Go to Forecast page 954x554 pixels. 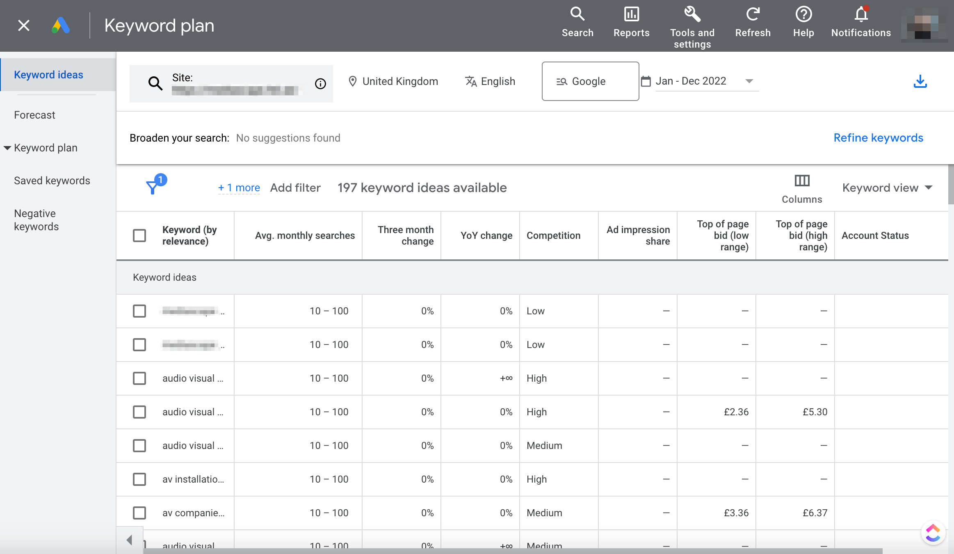point(34,115)
